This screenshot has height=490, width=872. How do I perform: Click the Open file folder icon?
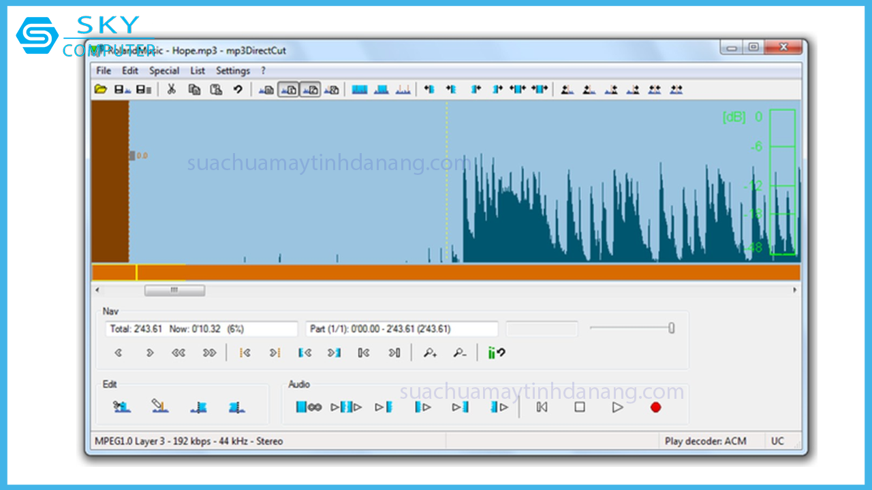101,89
